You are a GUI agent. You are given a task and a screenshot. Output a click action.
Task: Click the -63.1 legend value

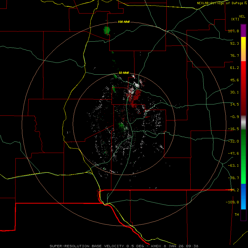(233, 166)
